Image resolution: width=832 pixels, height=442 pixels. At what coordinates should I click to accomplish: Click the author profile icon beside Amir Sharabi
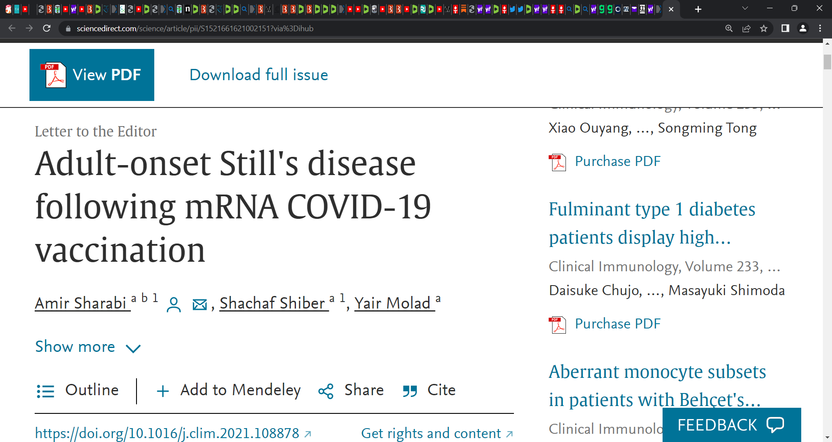coord(174,305)
